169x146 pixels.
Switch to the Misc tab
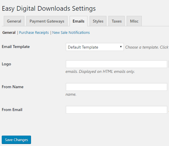134,21
